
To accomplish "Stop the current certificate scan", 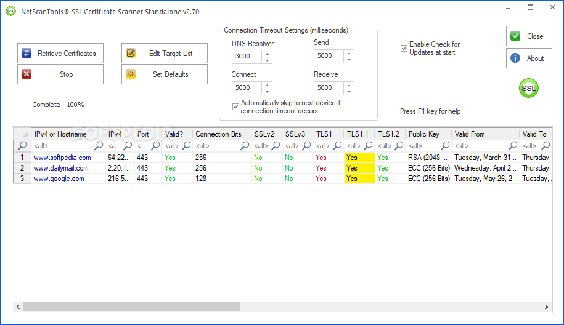I will 60,74.
